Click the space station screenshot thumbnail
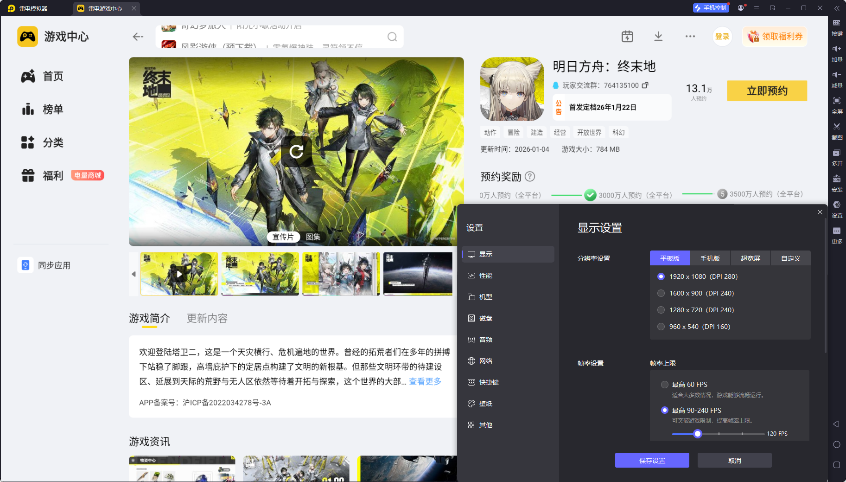 [418, 274]
